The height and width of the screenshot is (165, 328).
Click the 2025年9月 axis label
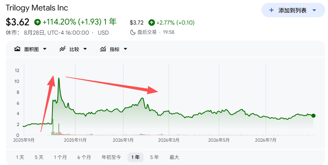tap(24, 140)
